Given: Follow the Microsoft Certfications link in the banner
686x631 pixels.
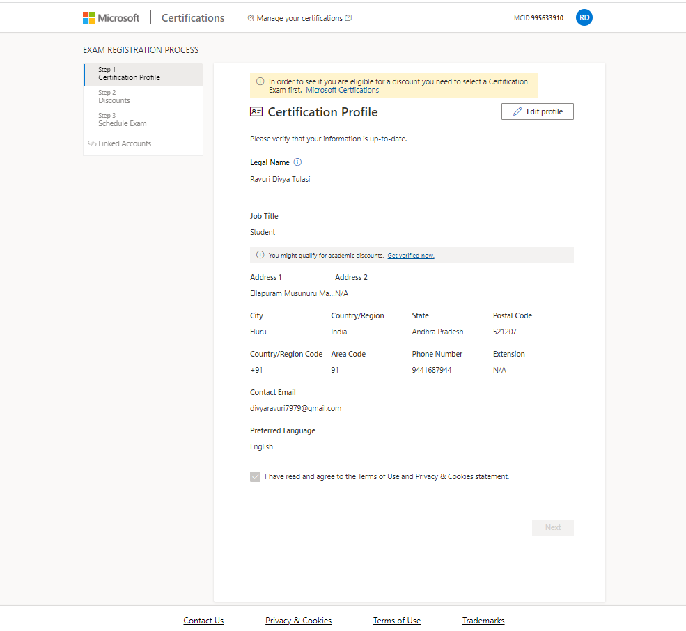Looking at the screenshot, I should tap(342, 90).
